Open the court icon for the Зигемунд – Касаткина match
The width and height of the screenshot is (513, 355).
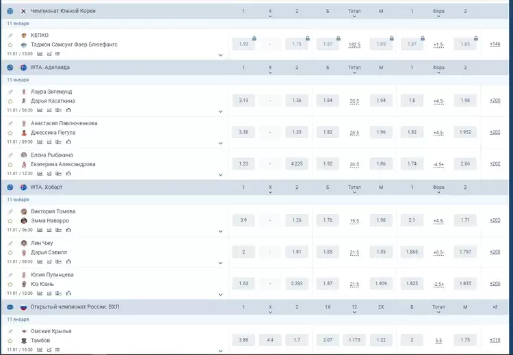pyautogui.click(x=68, y=110)
